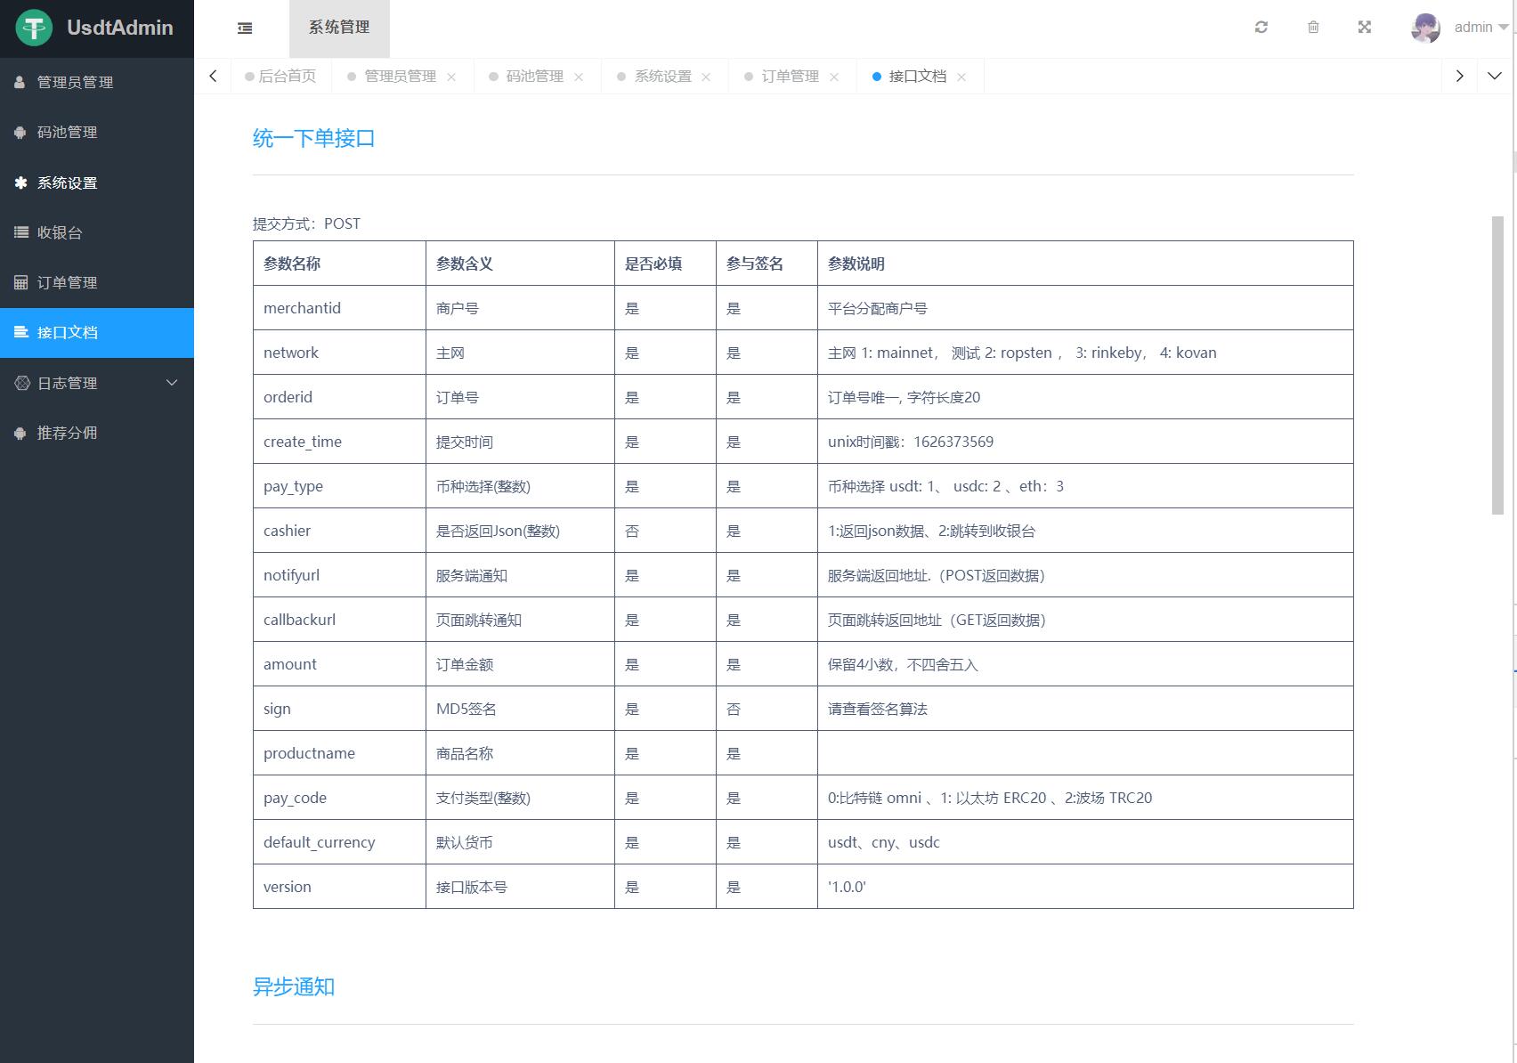Expand the 日志管理 submenu
The height and width of the screenshot is (1063, 1517).
tap(96, 383)
